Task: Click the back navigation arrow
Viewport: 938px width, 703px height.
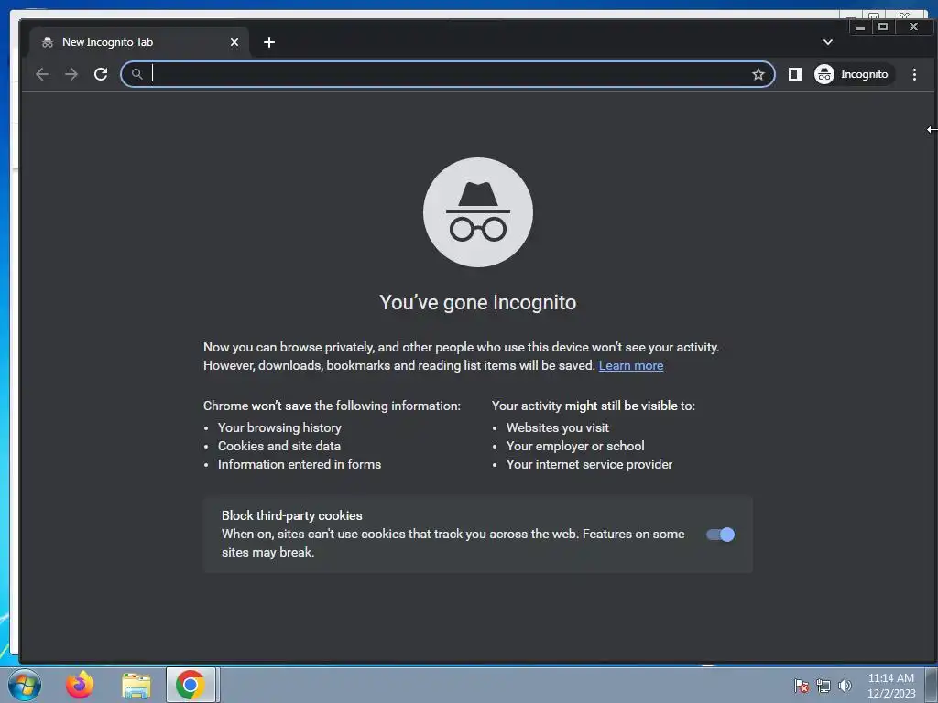Action: [x=42, y=74]
